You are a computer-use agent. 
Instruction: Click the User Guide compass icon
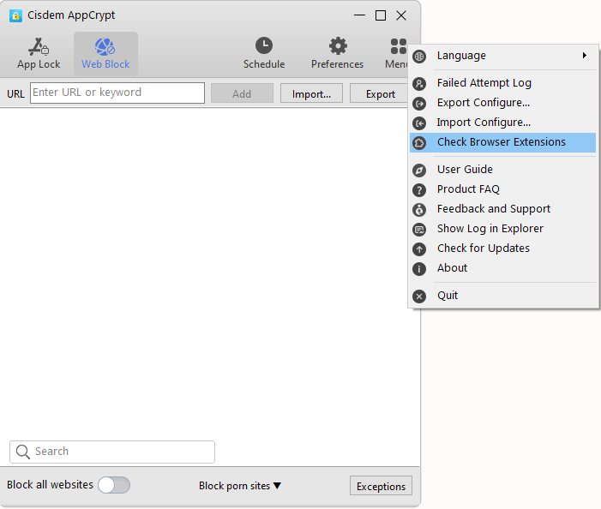[x=419, y=170]
